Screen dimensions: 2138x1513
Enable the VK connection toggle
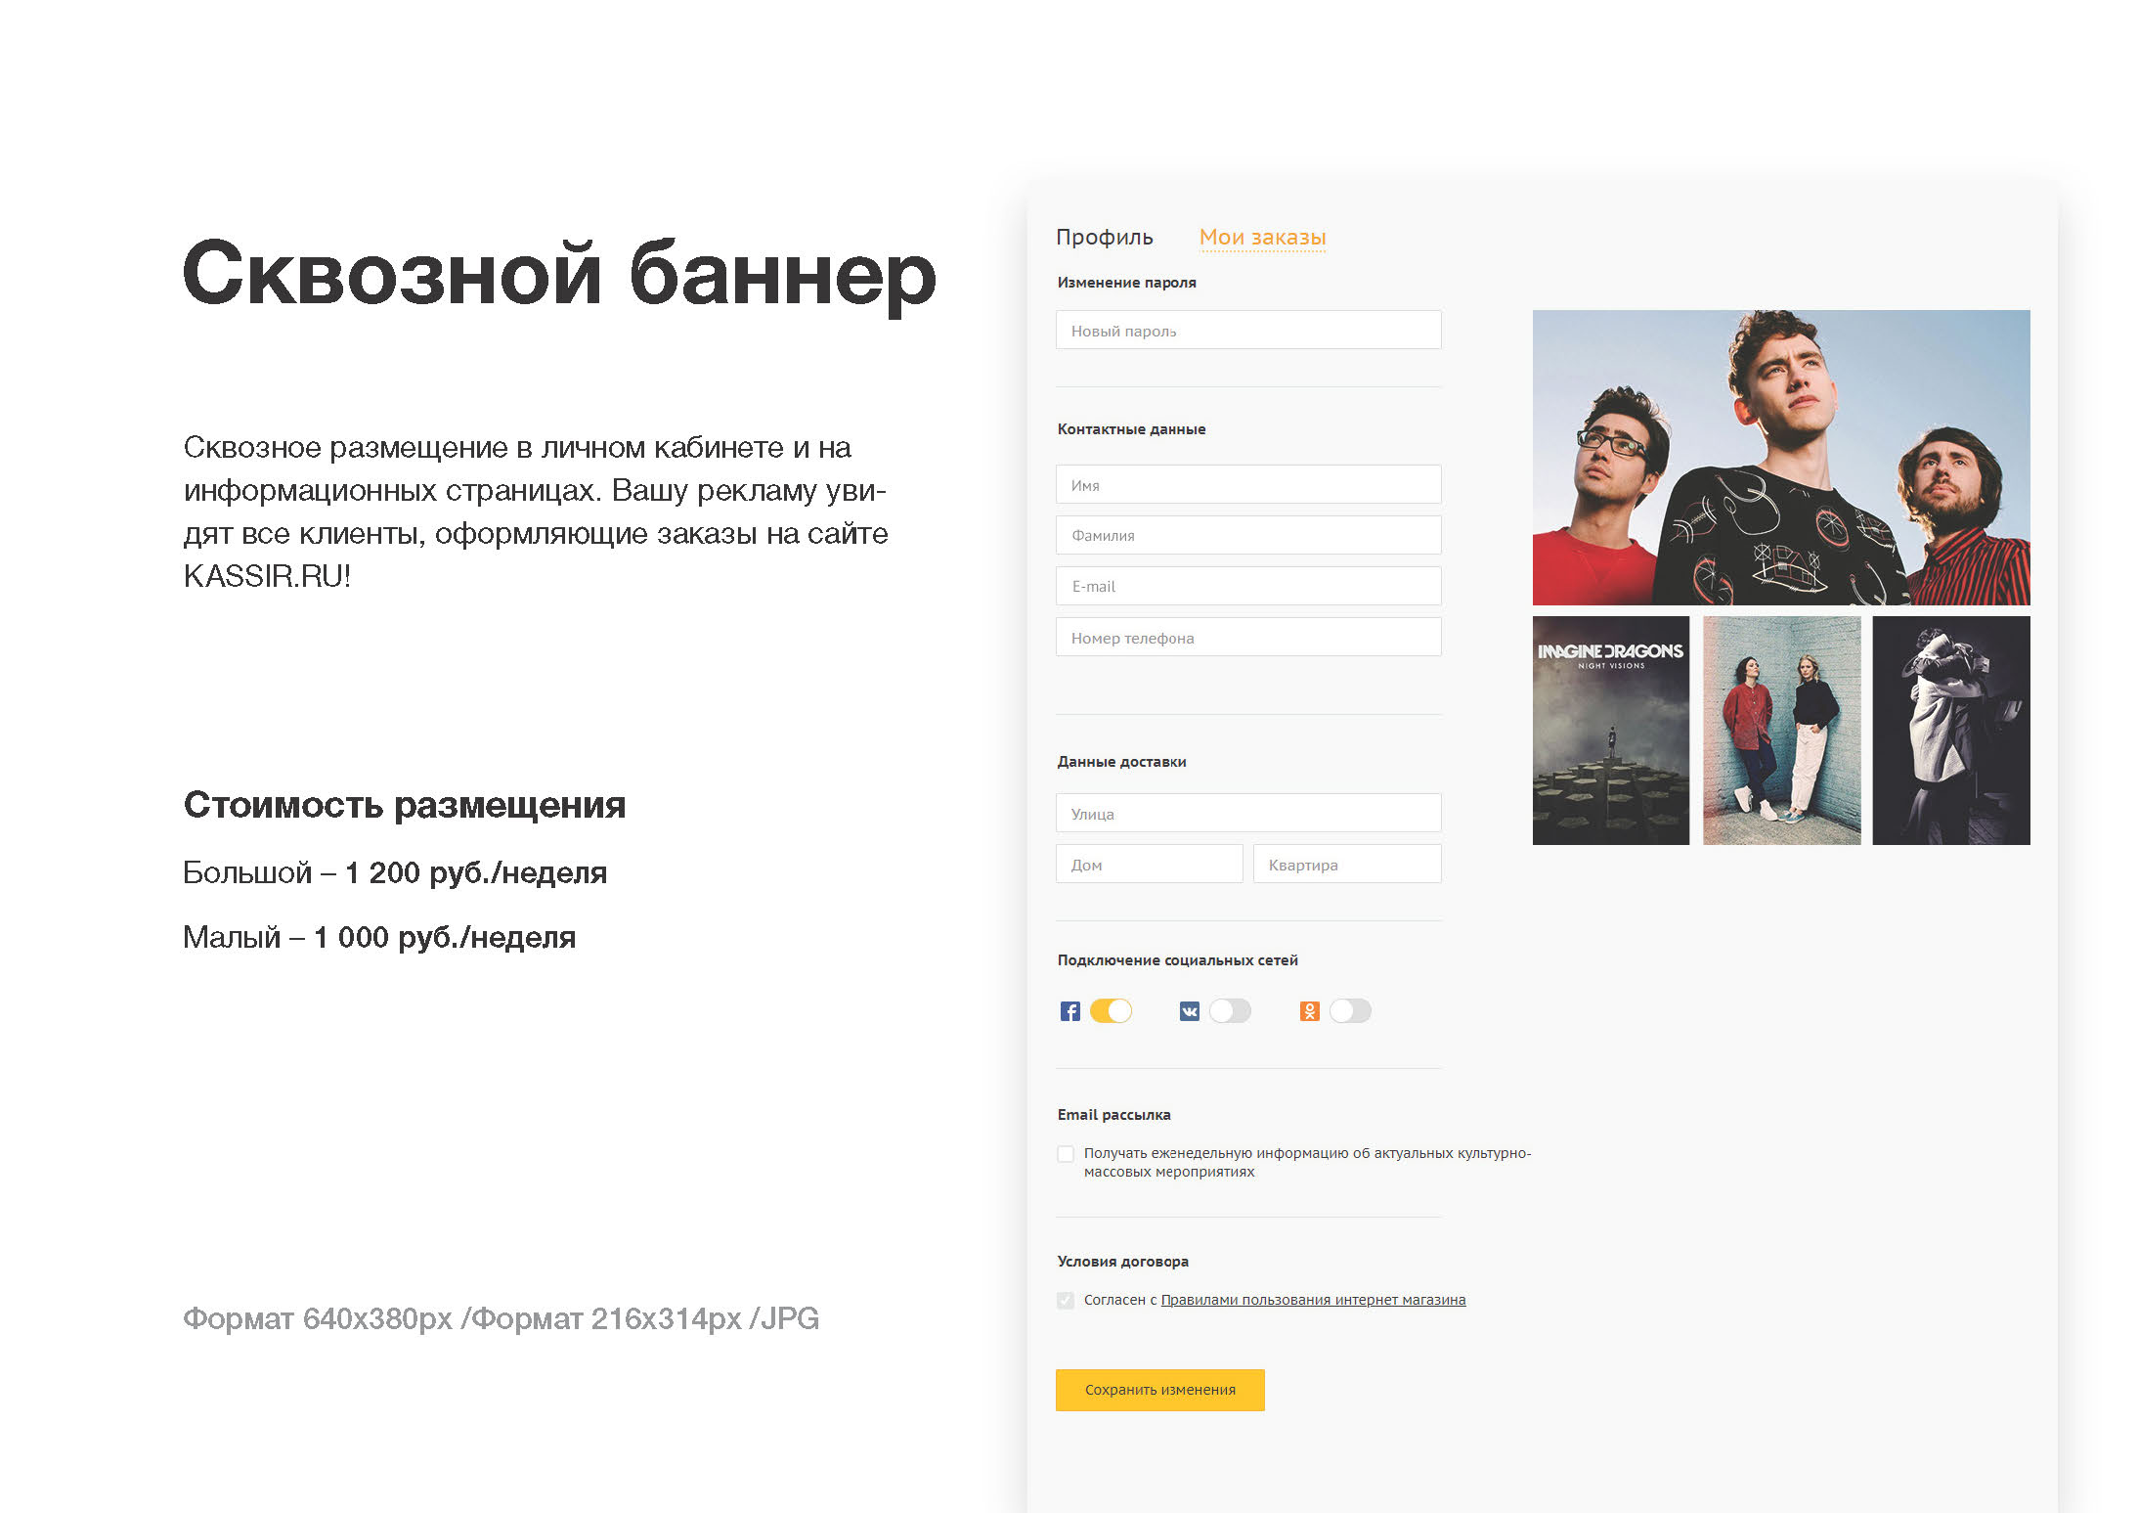coord(1230,1011)
